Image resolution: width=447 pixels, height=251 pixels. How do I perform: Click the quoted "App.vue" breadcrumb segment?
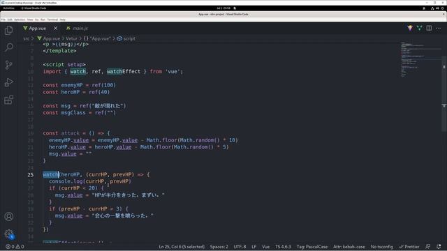pyautogui.click(x=97, y=38)
